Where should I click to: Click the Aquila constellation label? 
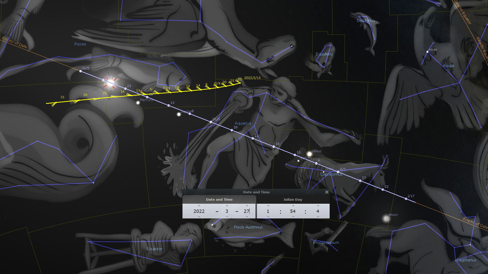pyautogui.click(x=448, y=66)
